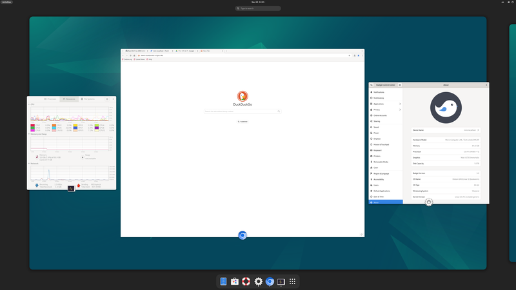Focus the Type to search field
The width and height of the screenshot is (516, 290).
pos(258,8)
